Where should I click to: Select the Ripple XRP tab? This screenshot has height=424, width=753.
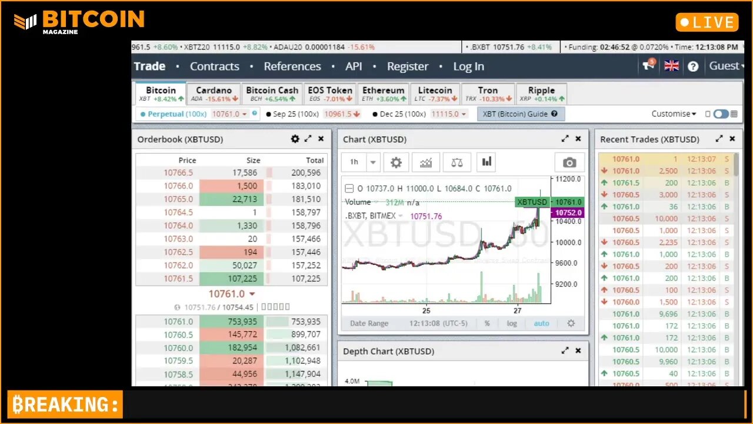541,94
